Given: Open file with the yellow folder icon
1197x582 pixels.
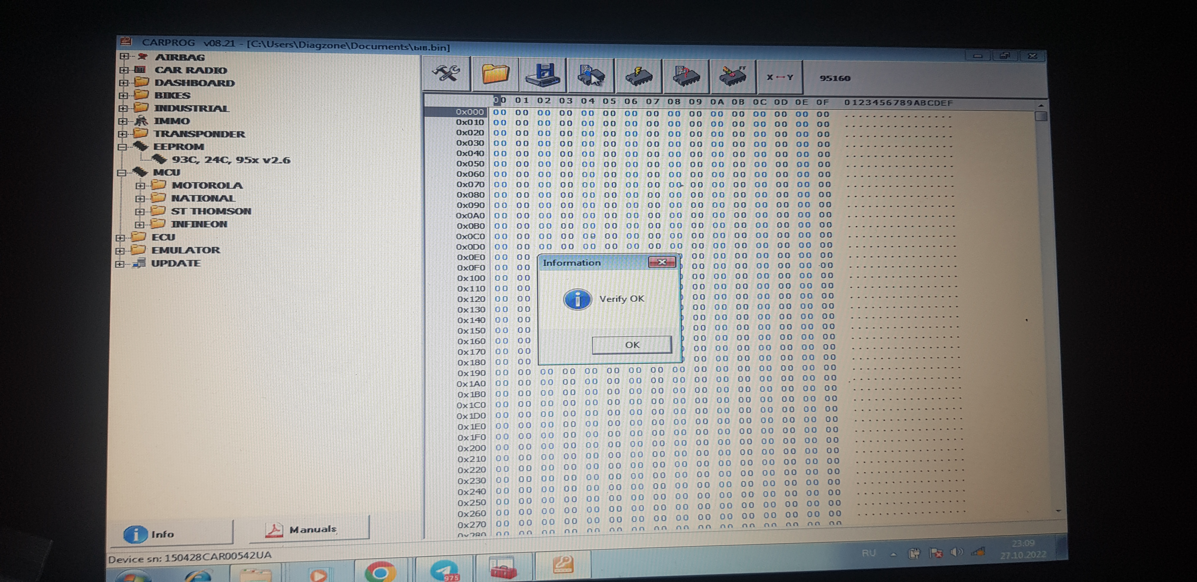Looking at the screenshot, I should click(495, 74).
